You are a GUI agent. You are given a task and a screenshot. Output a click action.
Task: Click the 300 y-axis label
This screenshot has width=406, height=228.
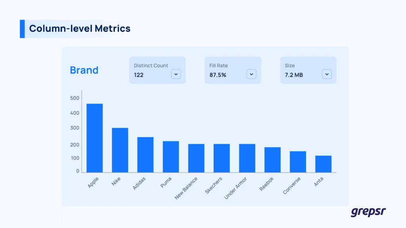pos(75,128)
